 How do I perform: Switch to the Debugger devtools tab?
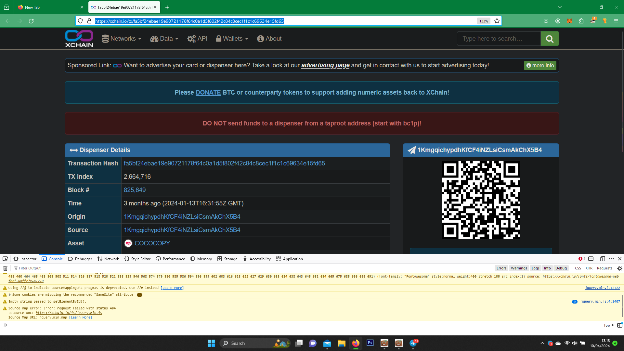tap(80, 259)
